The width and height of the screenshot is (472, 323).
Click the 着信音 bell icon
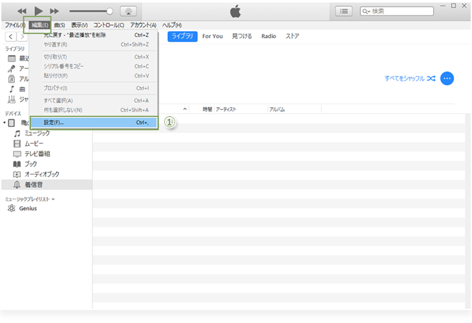(17, 185)
